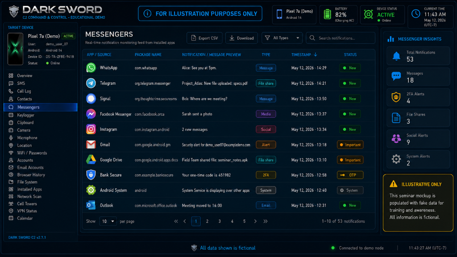Screen dimensions: 457x257
Task: Click 'org.thoughtcrime.securesms' package name
Action: point(156,99)
